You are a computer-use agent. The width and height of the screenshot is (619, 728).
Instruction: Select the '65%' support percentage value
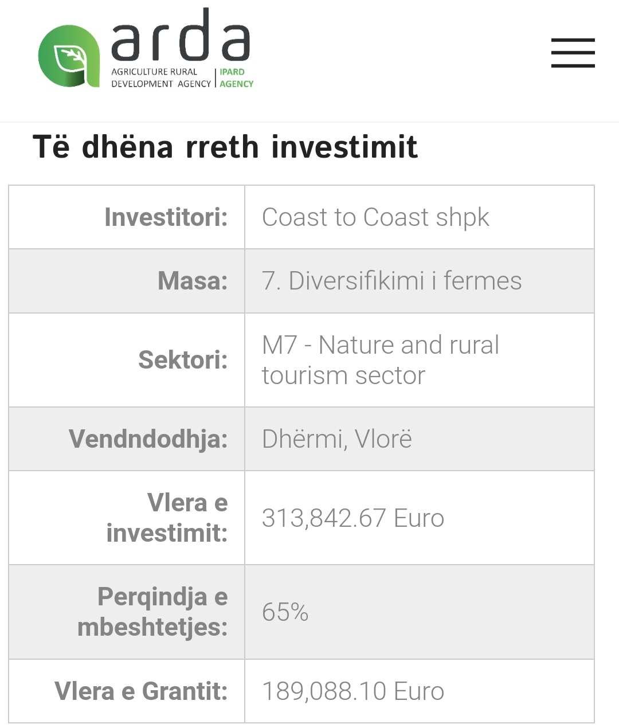pyautogui.click(x=285, y=612)
